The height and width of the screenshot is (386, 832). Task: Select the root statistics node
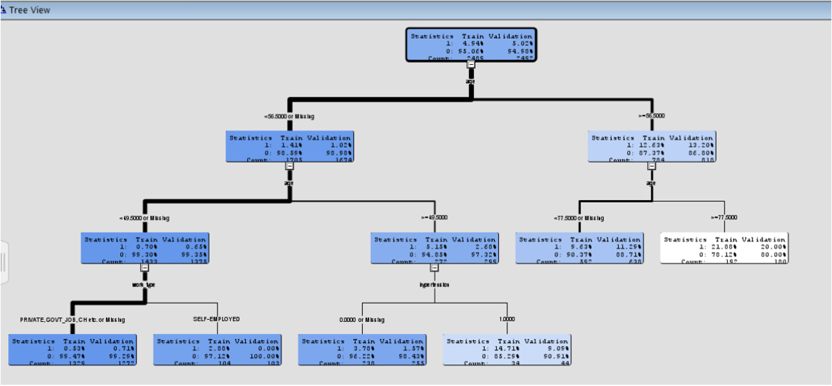(470, 44)
